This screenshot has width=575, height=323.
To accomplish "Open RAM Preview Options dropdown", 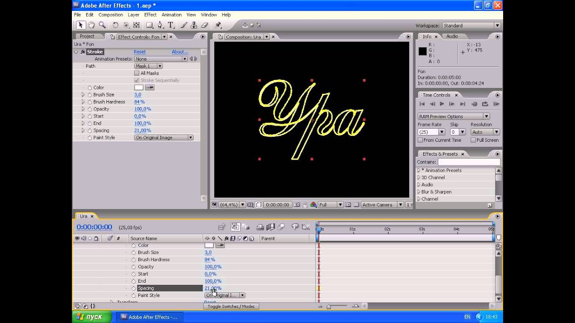I will [454, 117].
